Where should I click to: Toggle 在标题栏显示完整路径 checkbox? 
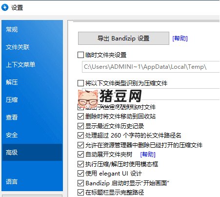80,193
